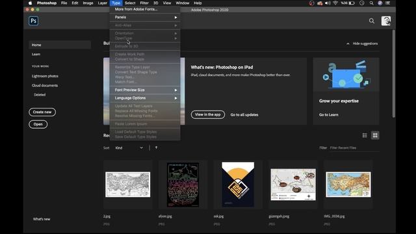Open Cloud documents in sidebar
This screenshot has height=234, width=416.
(45, 85)
